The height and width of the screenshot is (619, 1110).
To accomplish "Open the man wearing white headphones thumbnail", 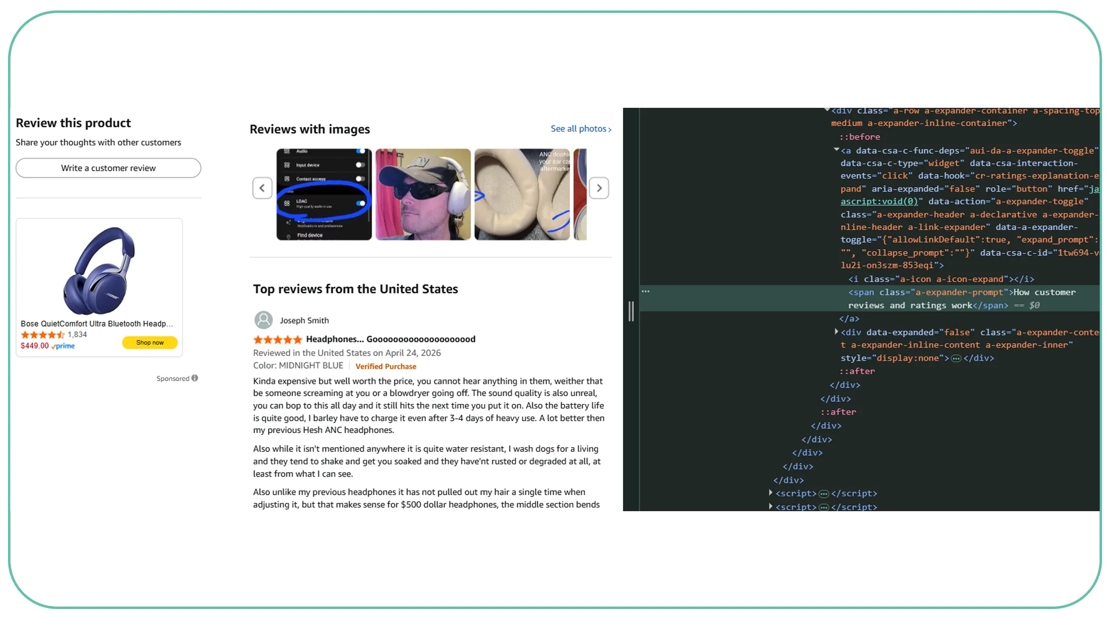I will (x=423, y=194).
